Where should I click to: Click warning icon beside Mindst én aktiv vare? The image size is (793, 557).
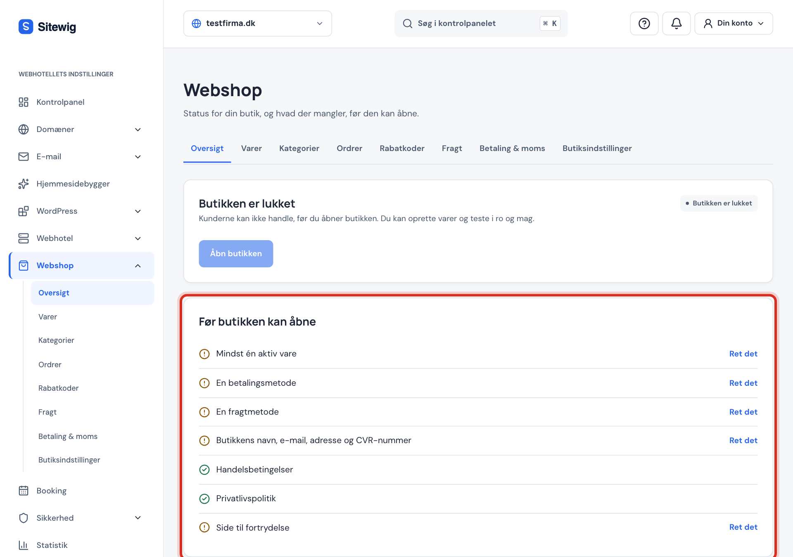click(204, 354)
